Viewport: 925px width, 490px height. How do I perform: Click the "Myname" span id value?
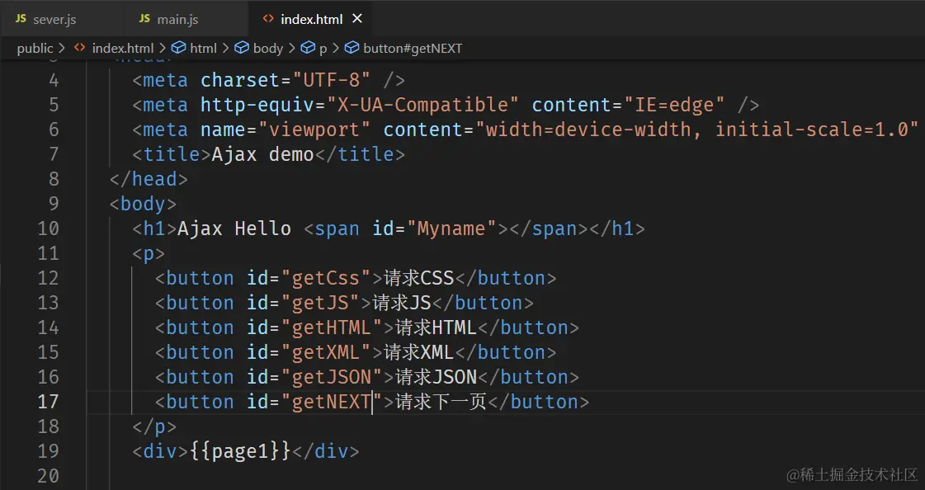click(x=451, y=229)
